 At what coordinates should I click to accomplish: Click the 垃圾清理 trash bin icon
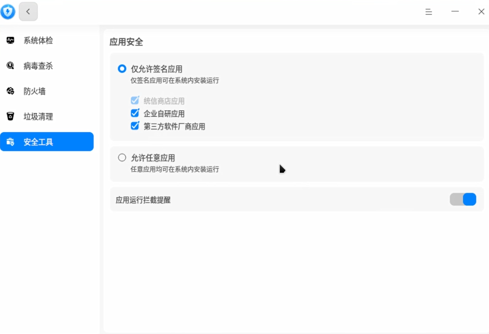click(x=10, y=116)
